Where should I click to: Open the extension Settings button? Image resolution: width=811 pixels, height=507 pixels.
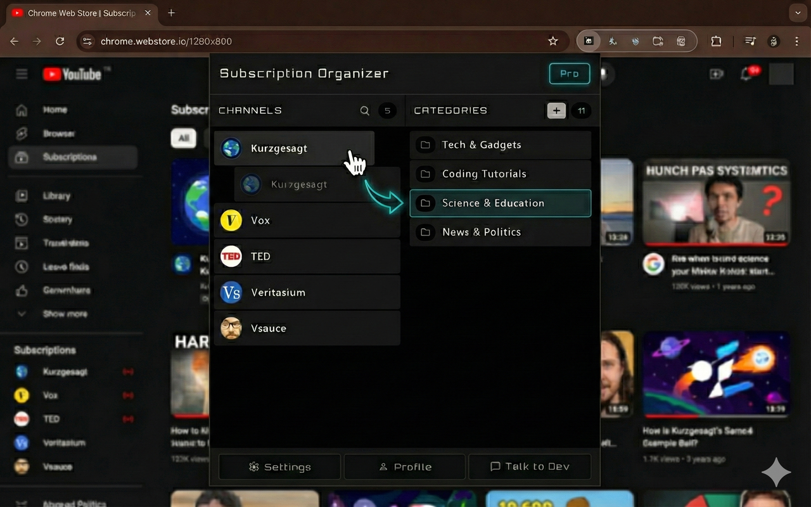[x=279, y=466]
